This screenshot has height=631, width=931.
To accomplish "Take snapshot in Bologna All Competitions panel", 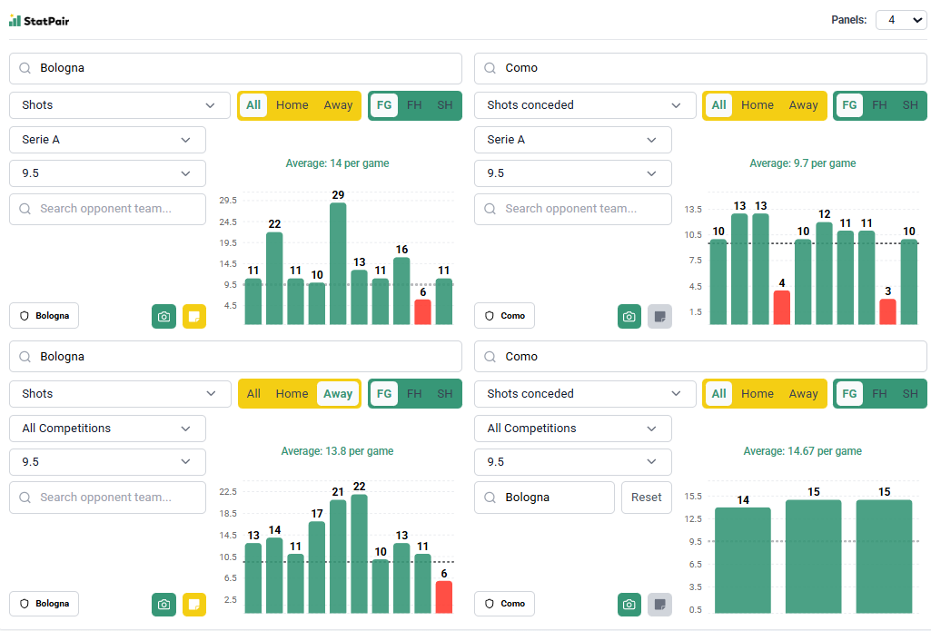I will [x=163, y=605].
